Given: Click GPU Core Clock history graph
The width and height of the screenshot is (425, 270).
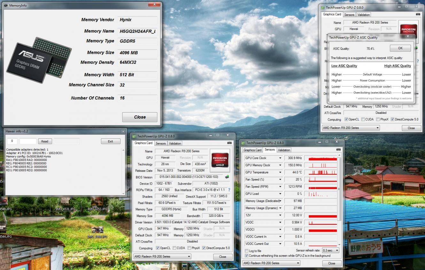Looking at the screenshot, I should coord(321,158).
